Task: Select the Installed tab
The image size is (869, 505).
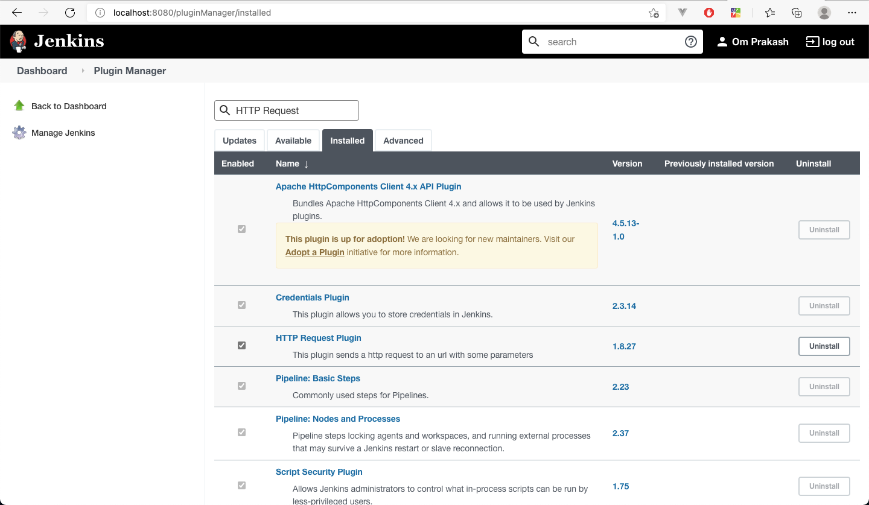Action: (348, 141)
